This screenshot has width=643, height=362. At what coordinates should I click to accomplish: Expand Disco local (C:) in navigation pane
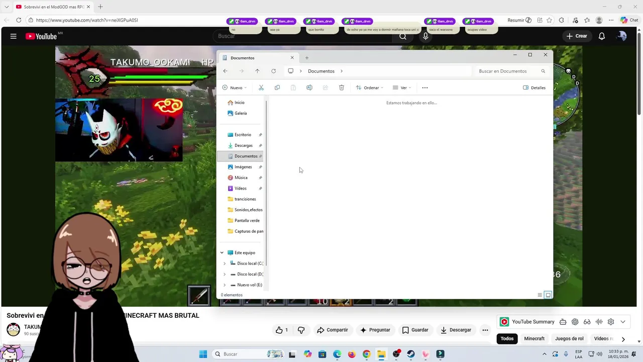tap(225, 263)
